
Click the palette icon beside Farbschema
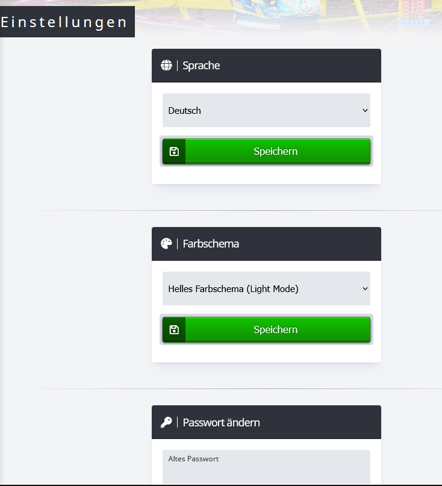pos(166,244)
